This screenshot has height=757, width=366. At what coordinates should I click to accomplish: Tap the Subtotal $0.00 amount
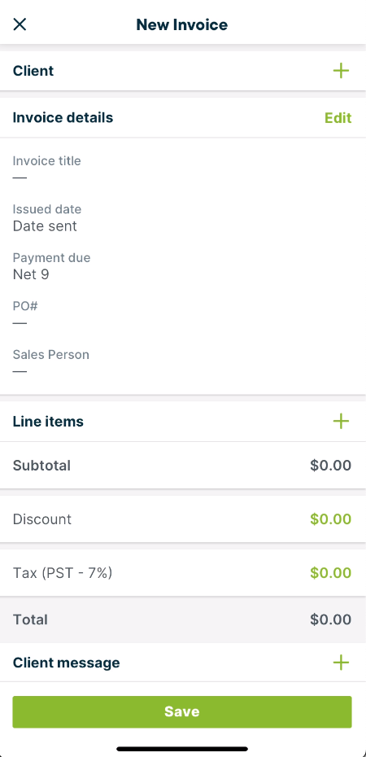[x=331, y=466]
